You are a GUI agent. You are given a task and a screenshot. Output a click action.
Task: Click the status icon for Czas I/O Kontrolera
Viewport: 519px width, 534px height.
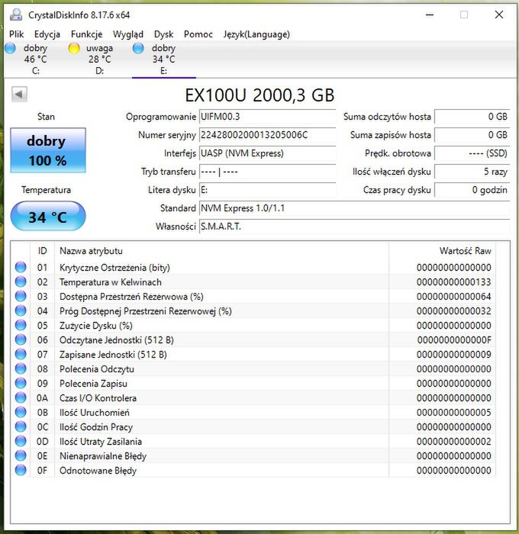(x=21, y=397)
